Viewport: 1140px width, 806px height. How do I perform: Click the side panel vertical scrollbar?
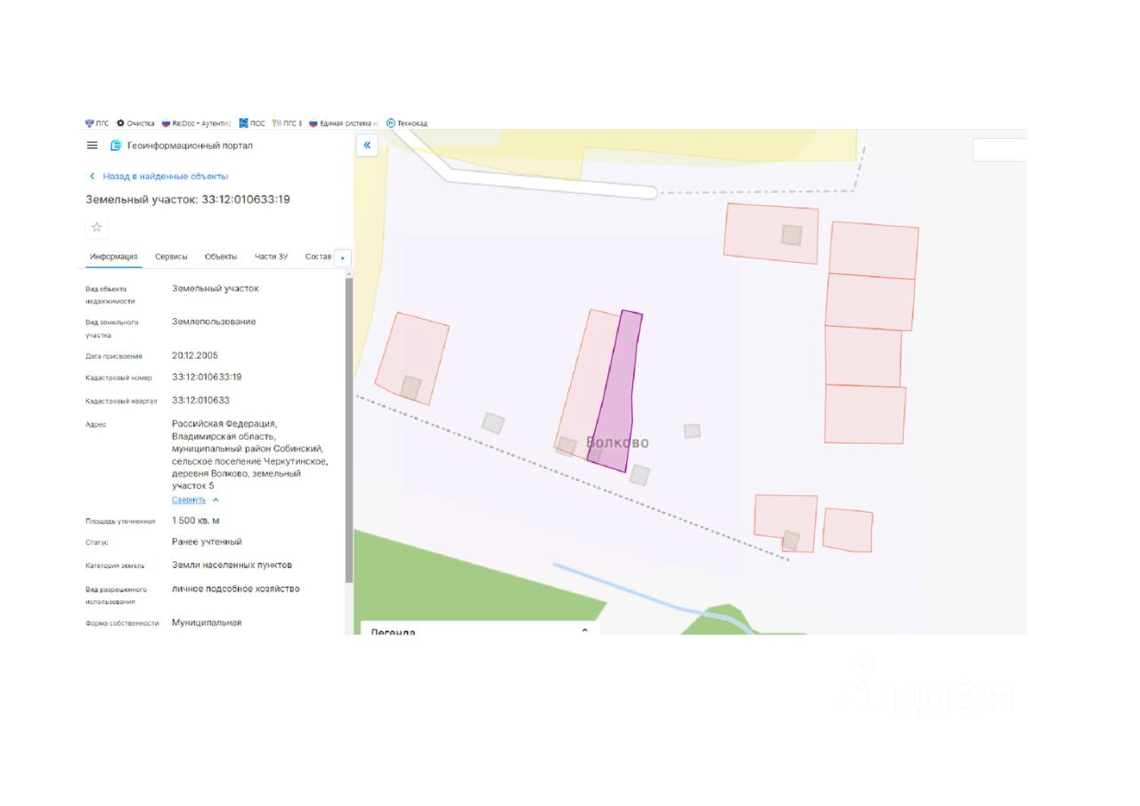tap(349, 431)
